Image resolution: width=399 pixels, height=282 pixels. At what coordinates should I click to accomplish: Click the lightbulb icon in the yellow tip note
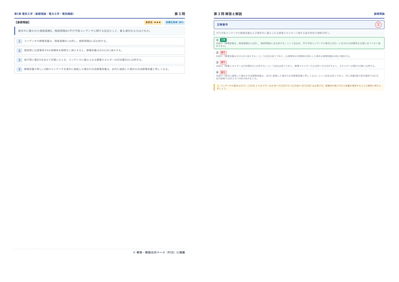point(218,86)
